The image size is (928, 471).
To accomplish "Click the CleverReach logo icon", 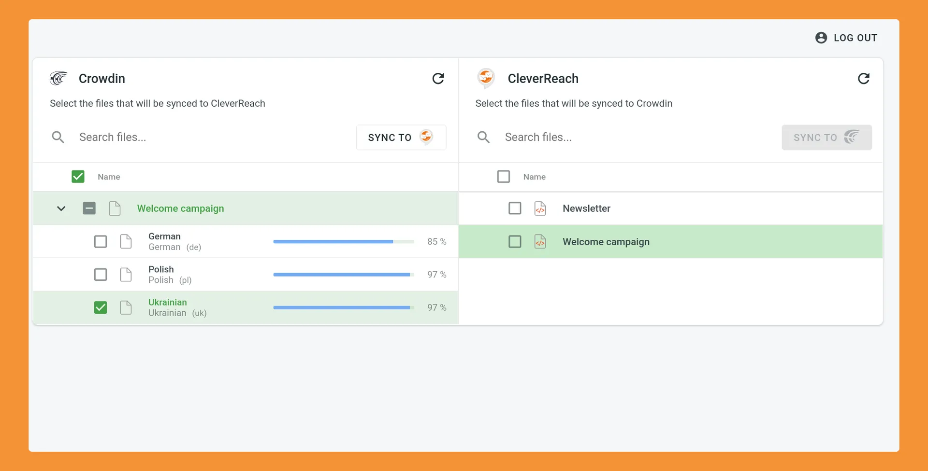I will click(x=486, y=78).
